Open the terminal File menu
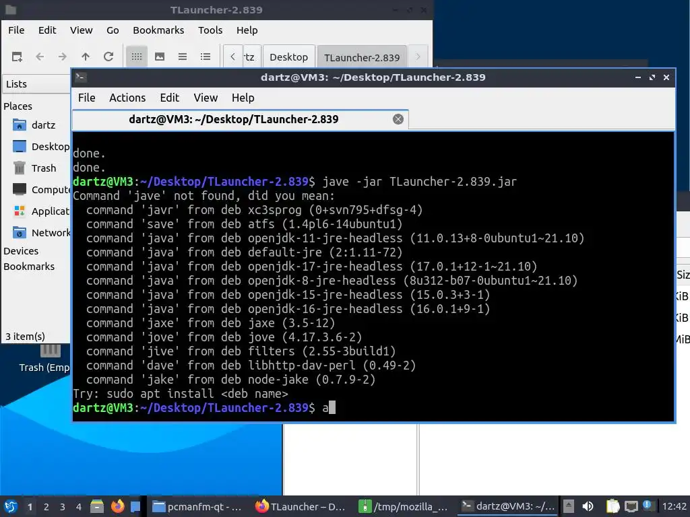Viewport: 690px width, 517px height. (87, 98)
